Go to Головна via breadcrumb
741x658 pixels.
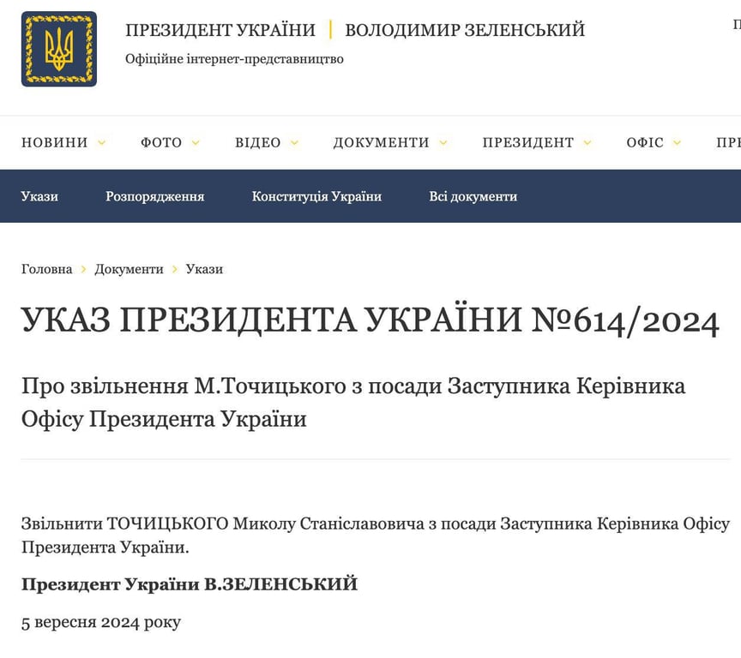pyautogui.click(x=45, y=268)
